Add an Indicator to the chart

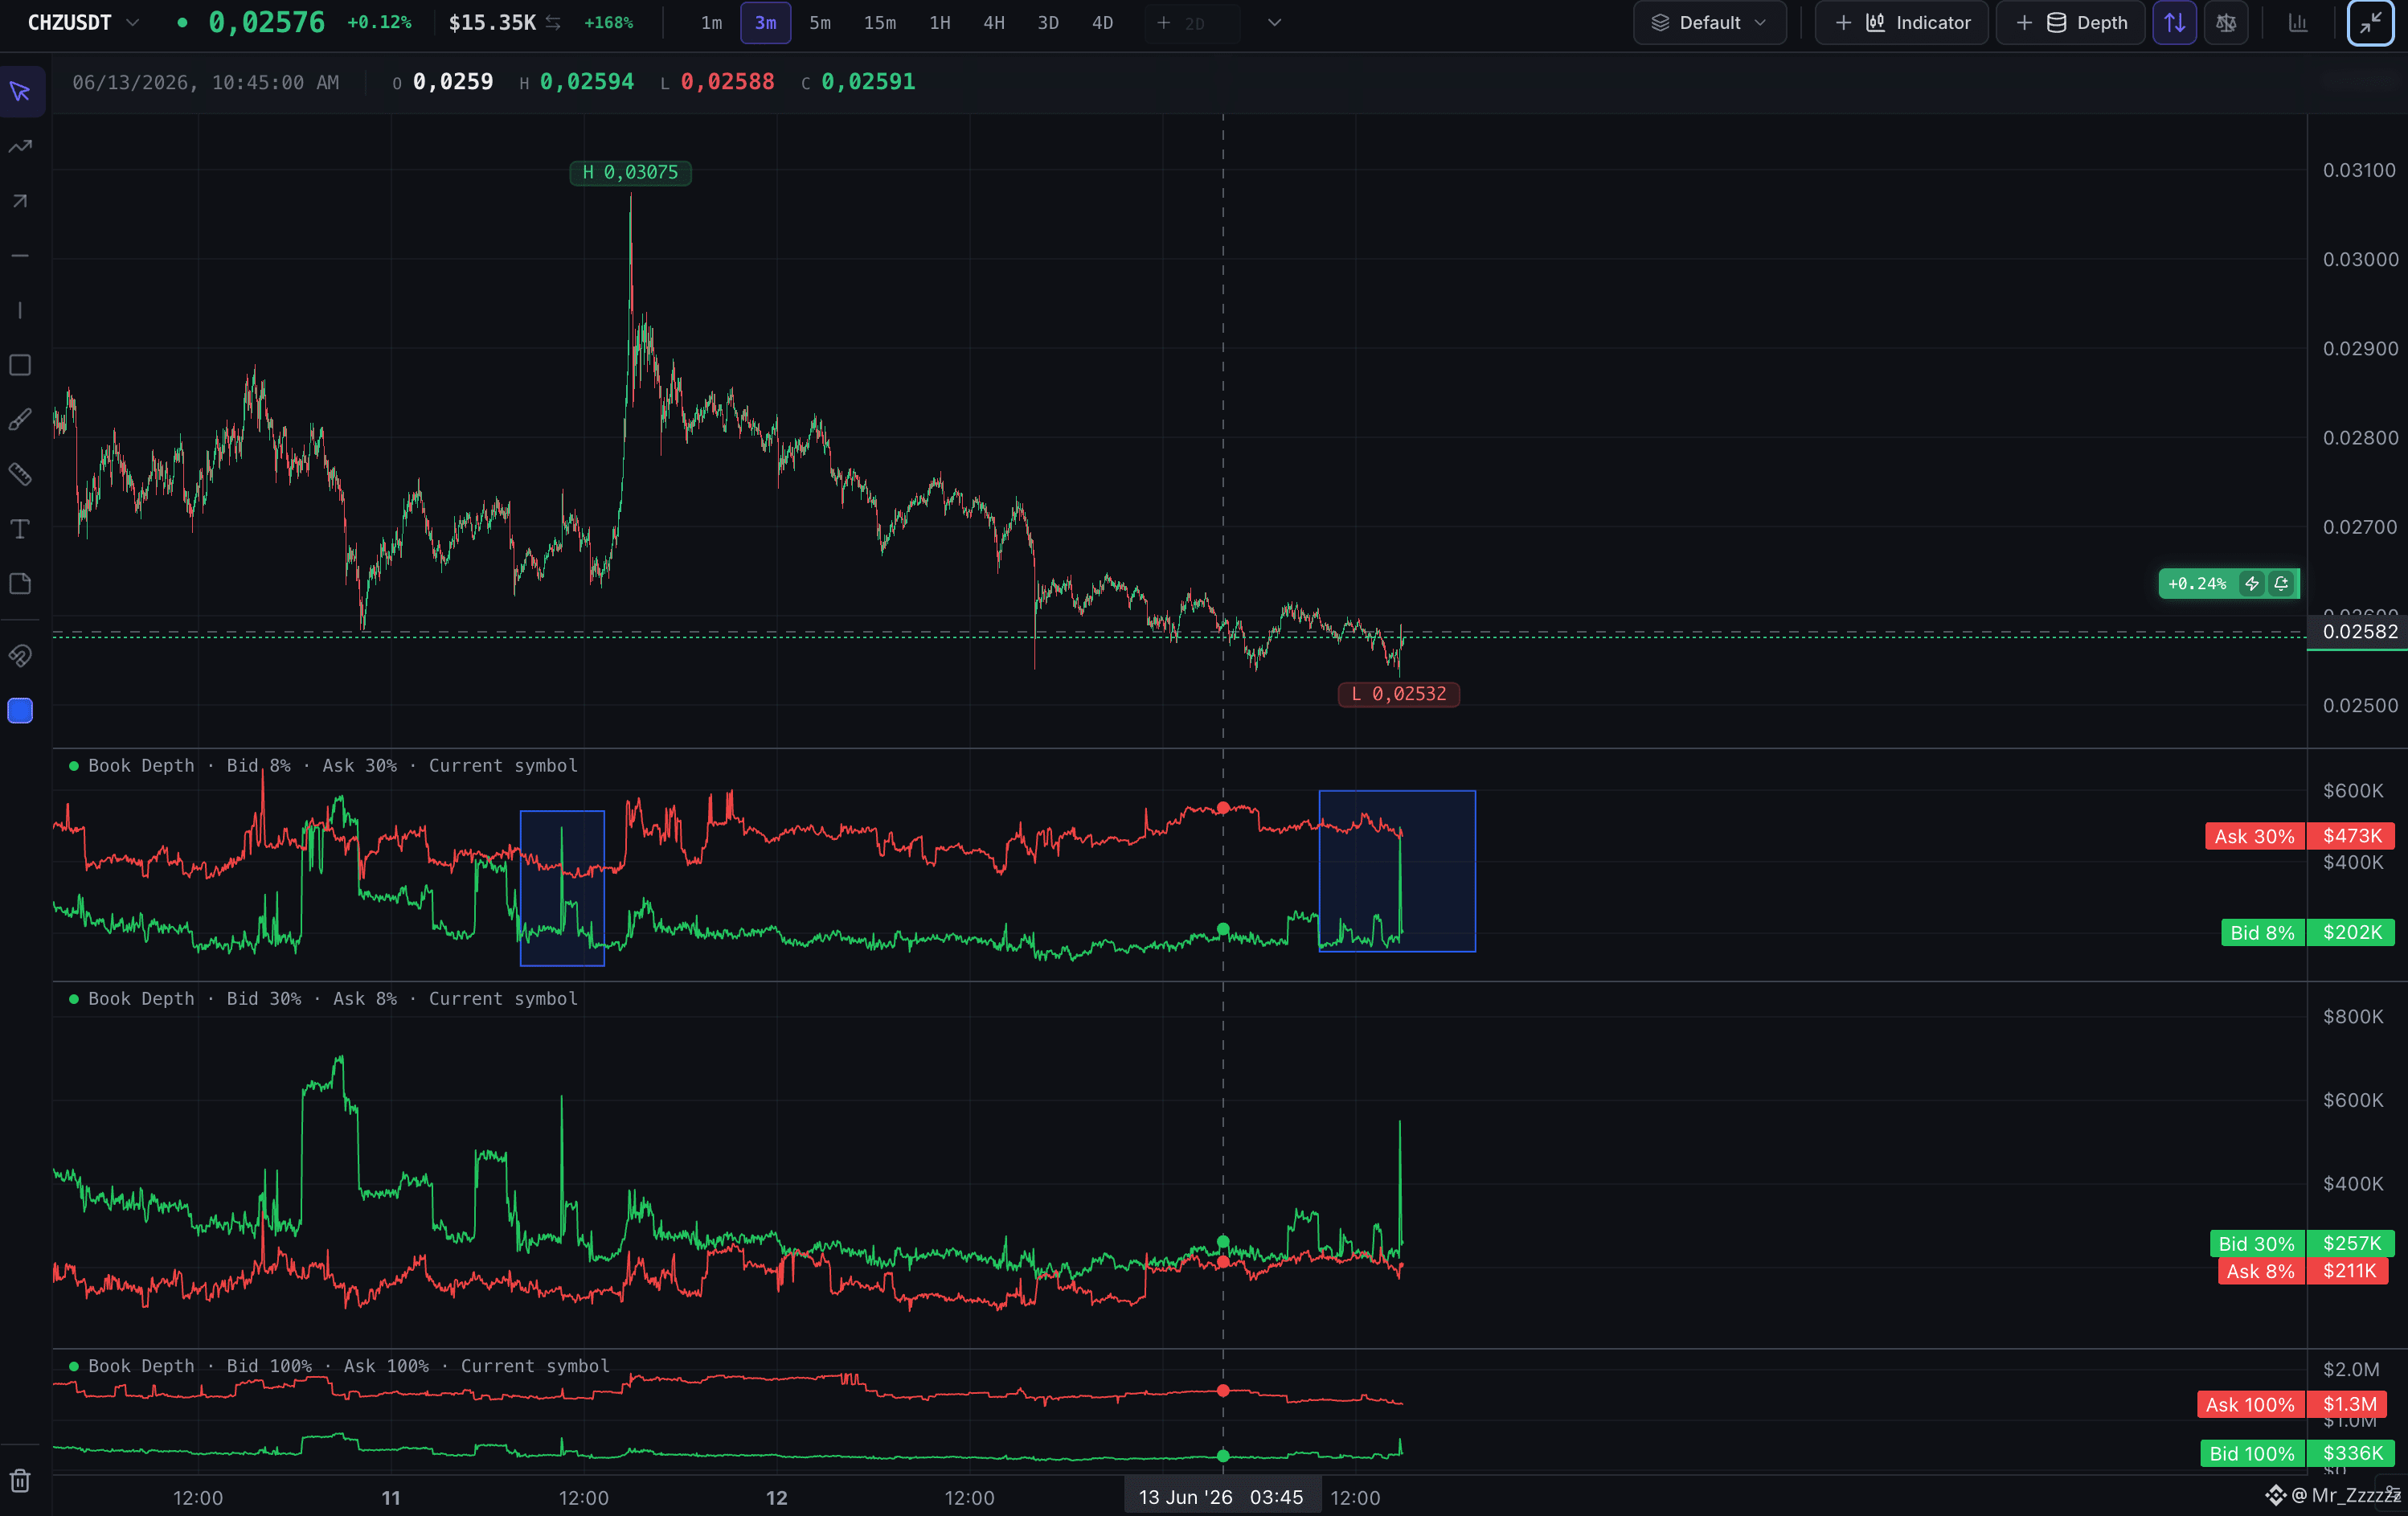point(1901,22)
